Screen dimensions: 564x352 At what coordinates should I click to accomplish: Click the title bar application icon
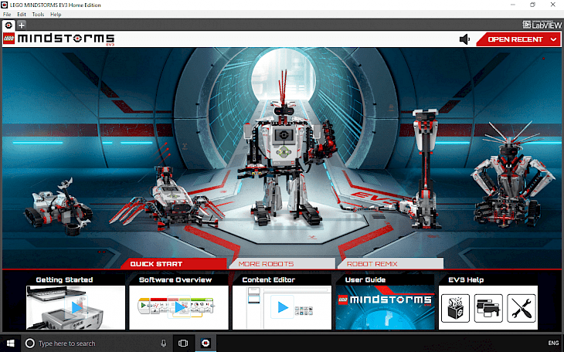click(x=5, y=5)
